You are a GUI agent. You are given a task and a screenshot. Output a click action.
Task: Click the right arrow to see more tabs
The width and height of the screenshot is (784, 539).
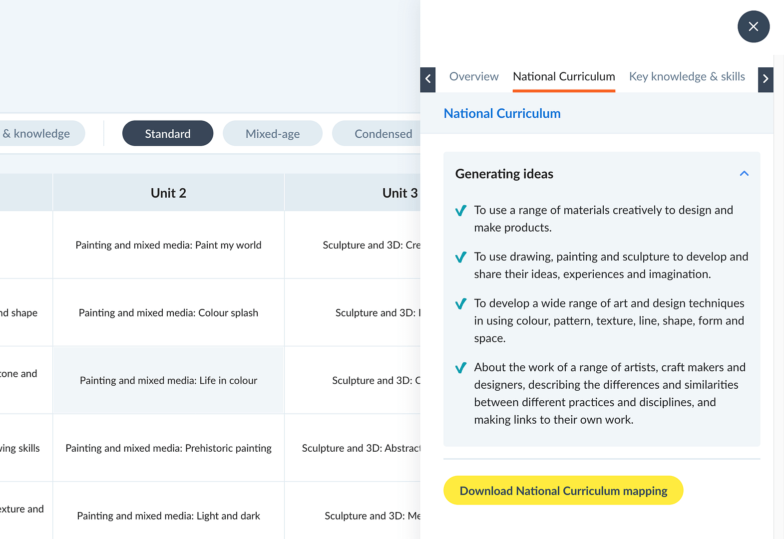pyautogui.click(x=766, y=79)
